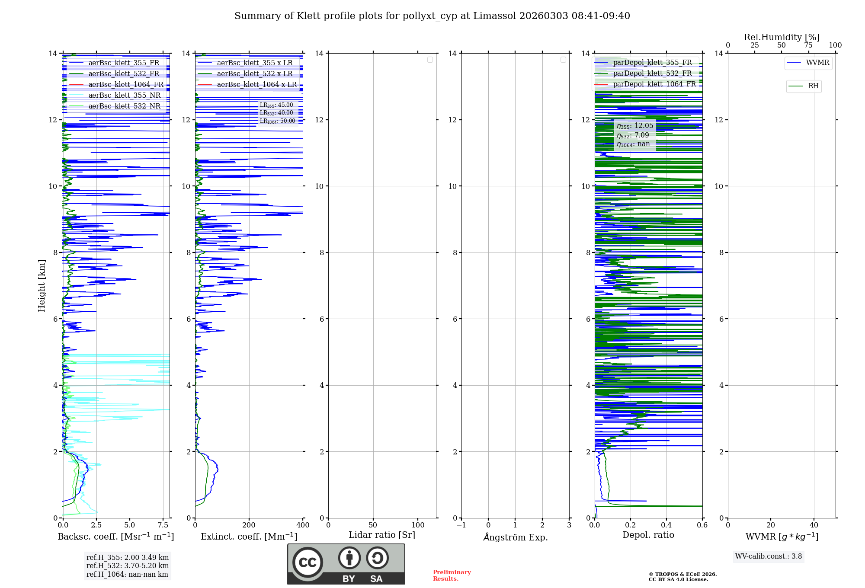Click the BY attribution person icon
Screen dimensions: 865x588
[349, 558]
